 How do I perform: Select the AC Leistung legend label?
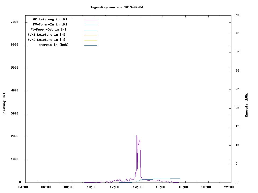50,19
